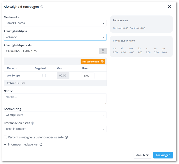Click info icon next to Verberg afwezigheidsdagen

pyautogui.click(x=67, y=138)
